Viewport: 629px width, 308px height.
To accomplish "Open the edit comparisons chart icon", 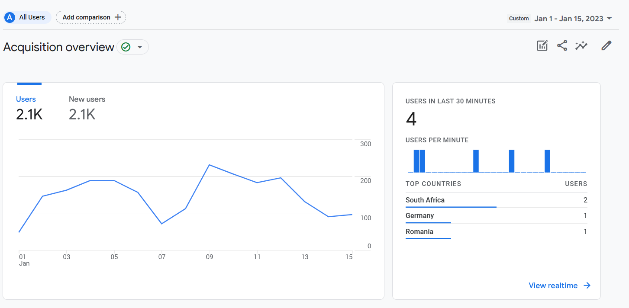I will (x=542, y=46).
